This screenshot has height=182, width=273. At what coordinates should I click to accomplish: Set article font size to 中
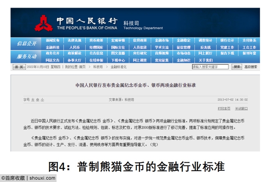pyautogui.click(x=37, y=100)
